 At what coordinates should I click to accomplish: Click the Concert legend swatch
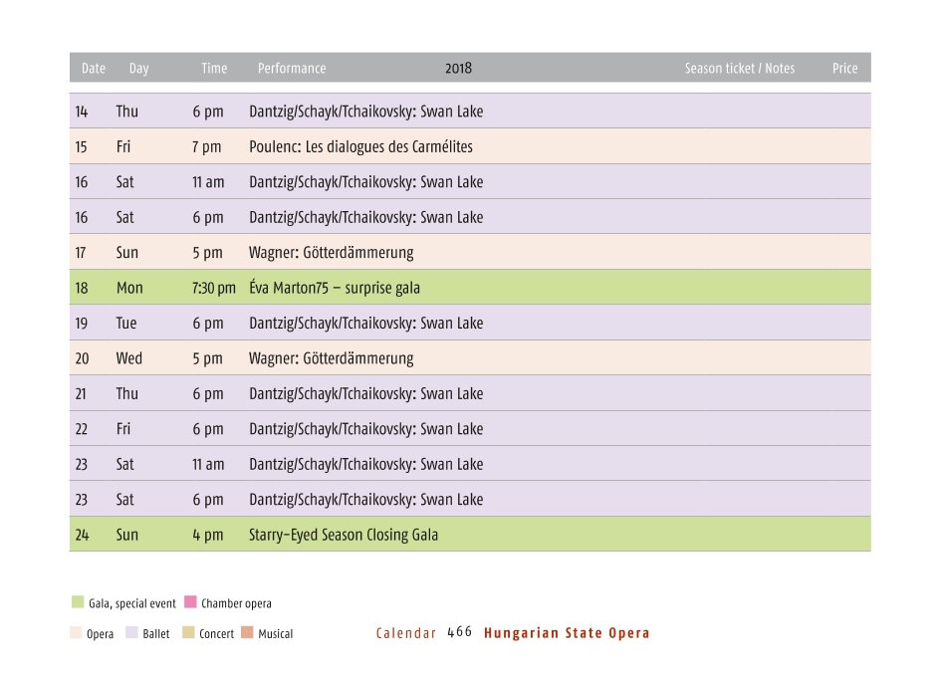pyautogui.click(x=188, y=632)
